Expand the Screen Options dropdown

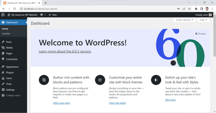tap(184, 20)
